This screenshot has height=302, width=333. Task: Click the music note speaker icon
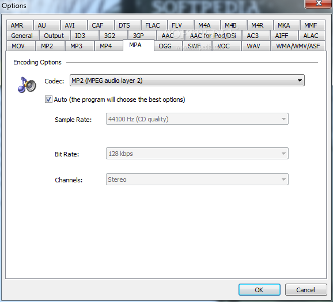pyautogui.click(x=27, y=85)
